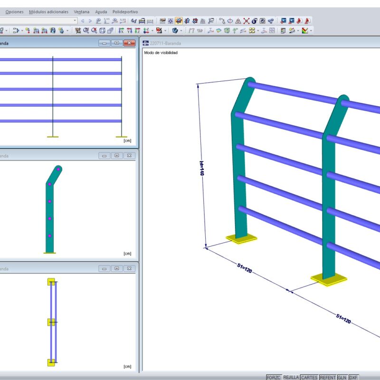Click the stacked cubes solid display icon
380x380 pixels.
tap(110, 30)
